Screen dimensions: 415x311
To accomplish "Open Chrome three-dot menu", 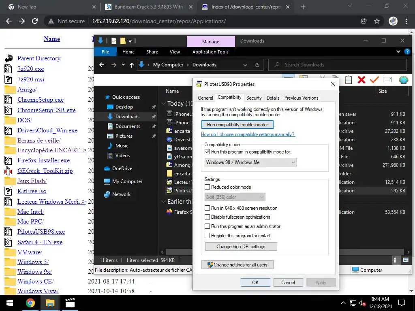I will (x=406, y=21).
